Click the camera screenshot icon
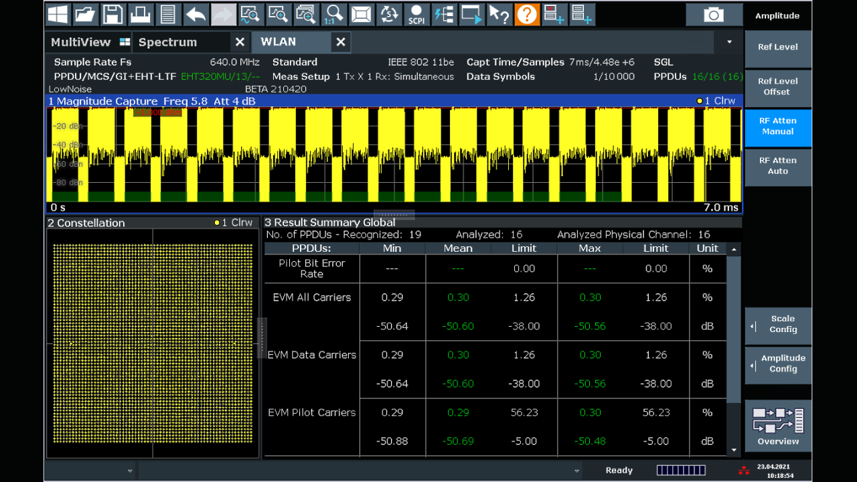The height and width of the screenshot is (482, 857). pyautogui.click(x=714, y=15)
